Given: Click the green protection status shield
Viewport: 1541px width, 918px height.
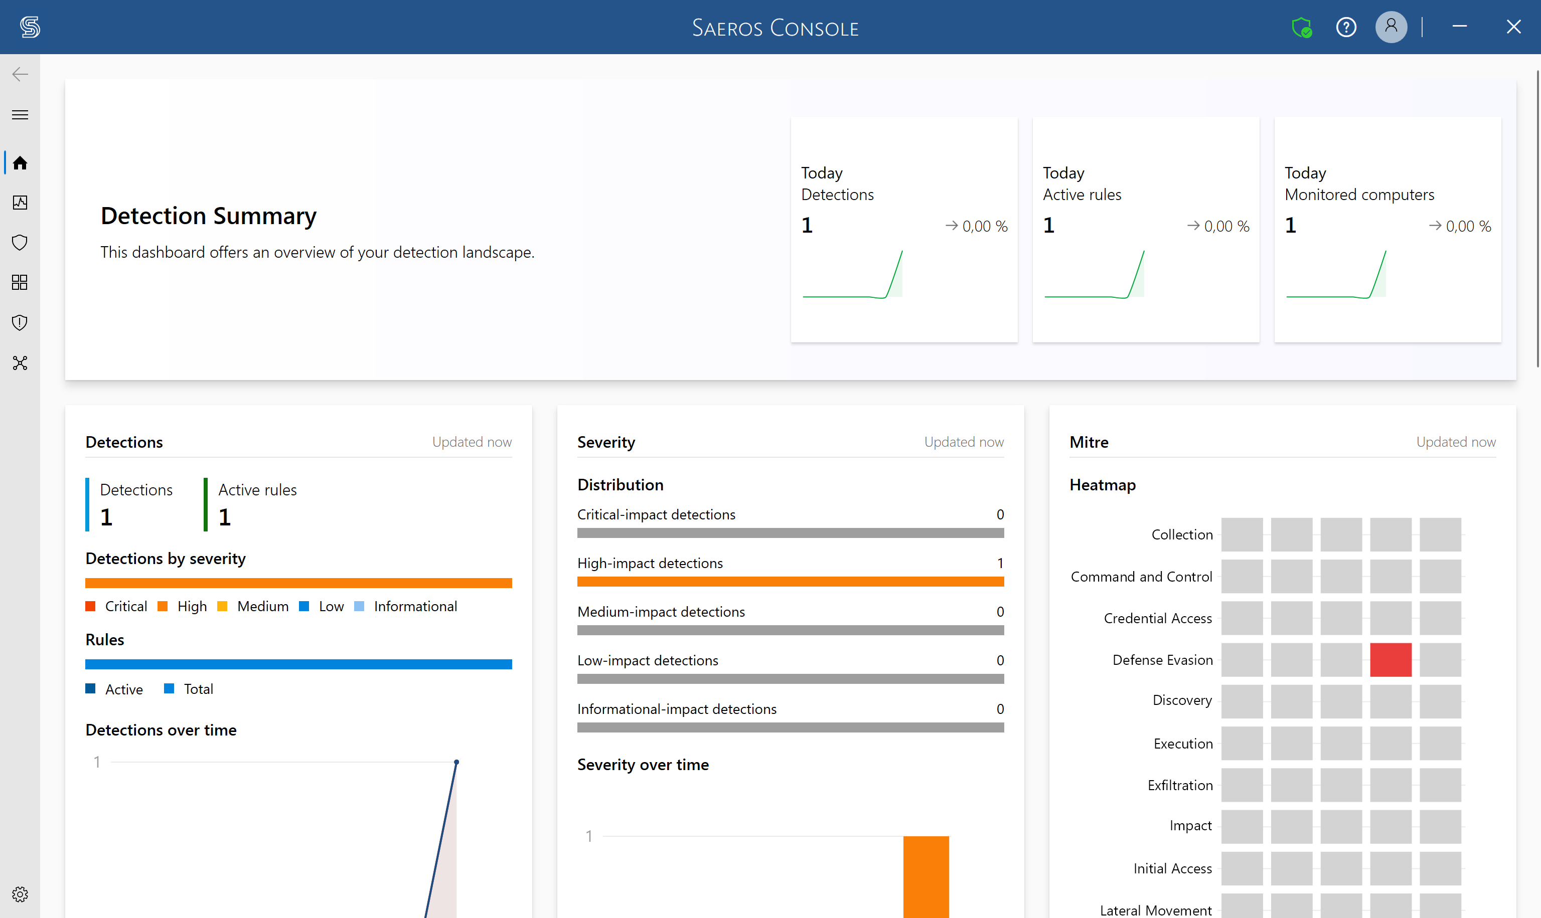Looking at the screenshot, I should tap(1302, 27).
